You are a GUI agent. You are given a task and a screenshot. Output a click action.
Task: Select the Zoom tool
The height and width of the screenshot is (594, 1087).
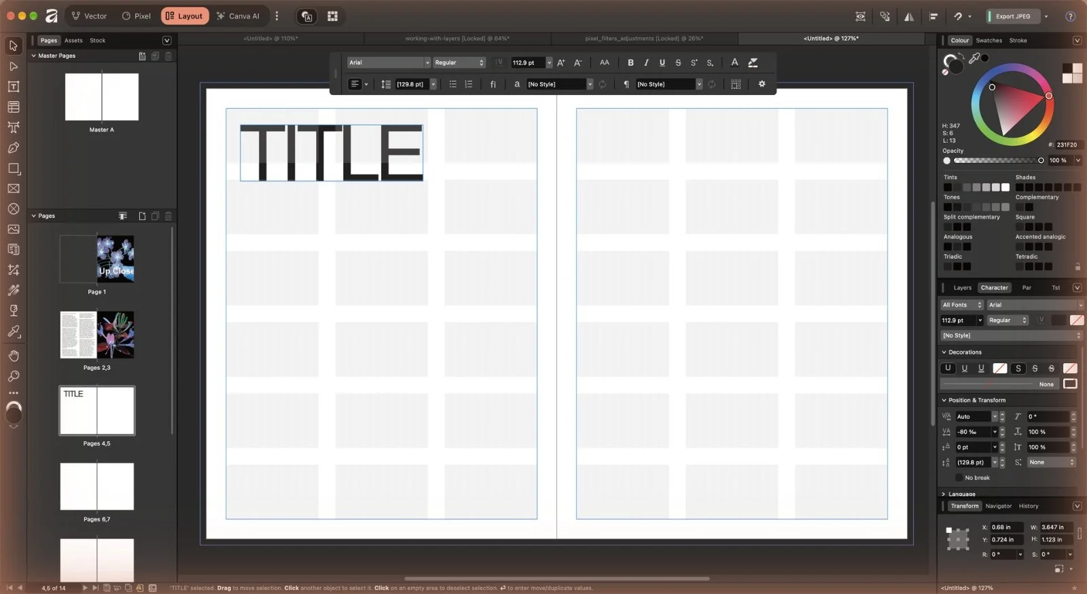point(14,376)
